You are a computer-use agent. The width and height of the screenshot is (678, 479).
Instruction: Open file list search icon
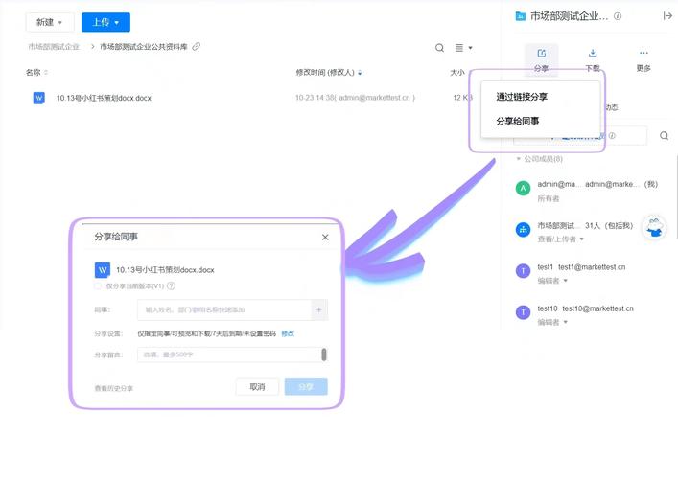pyautogui.click(x=439, y=48)
